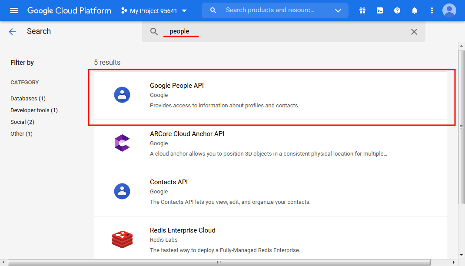Click the horizontal scrollbar right arrow
Screen dimensions: 465x266
point(454,263)
